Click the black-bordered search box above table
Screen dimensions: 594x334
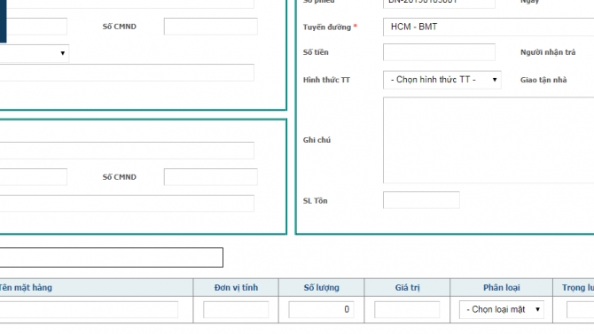pyautogui.click(x=112, y=258)
